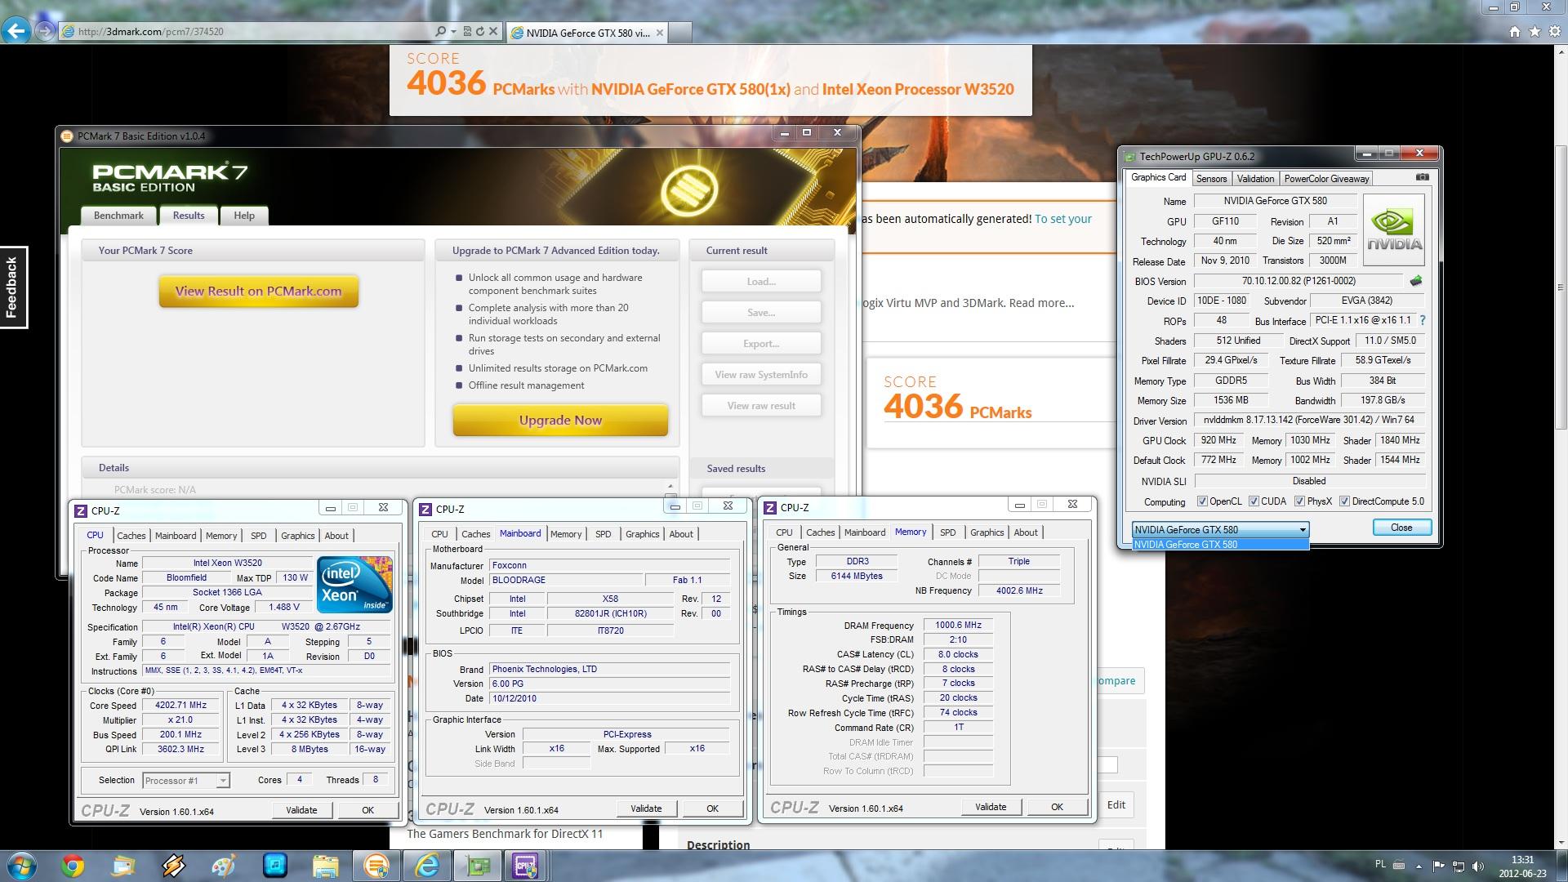Open Caches tab in the CPU-Z CPU window
The height and width of the screenshot is (882, 1568).
131,536
